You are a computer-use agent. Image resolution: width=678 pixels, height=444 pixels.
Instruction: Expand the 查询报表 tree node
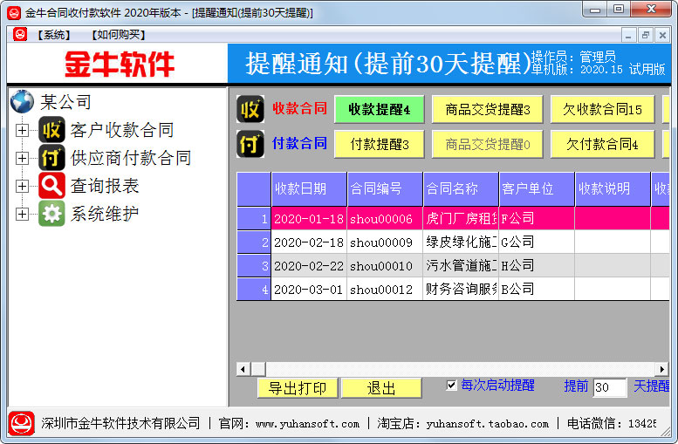pos(22,186)
